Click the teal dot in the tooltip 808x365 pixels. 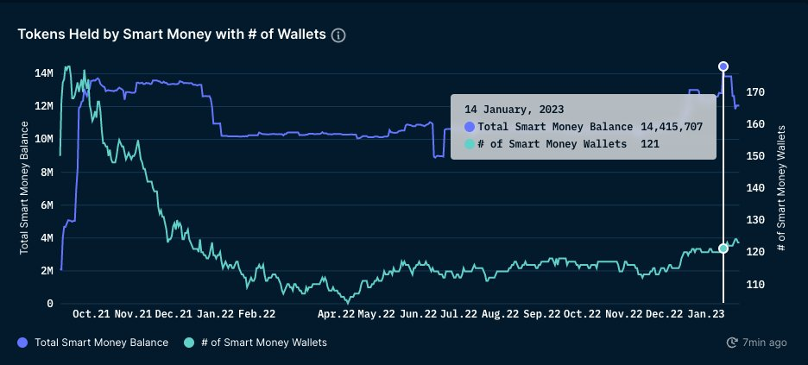(x=470, y=143)
